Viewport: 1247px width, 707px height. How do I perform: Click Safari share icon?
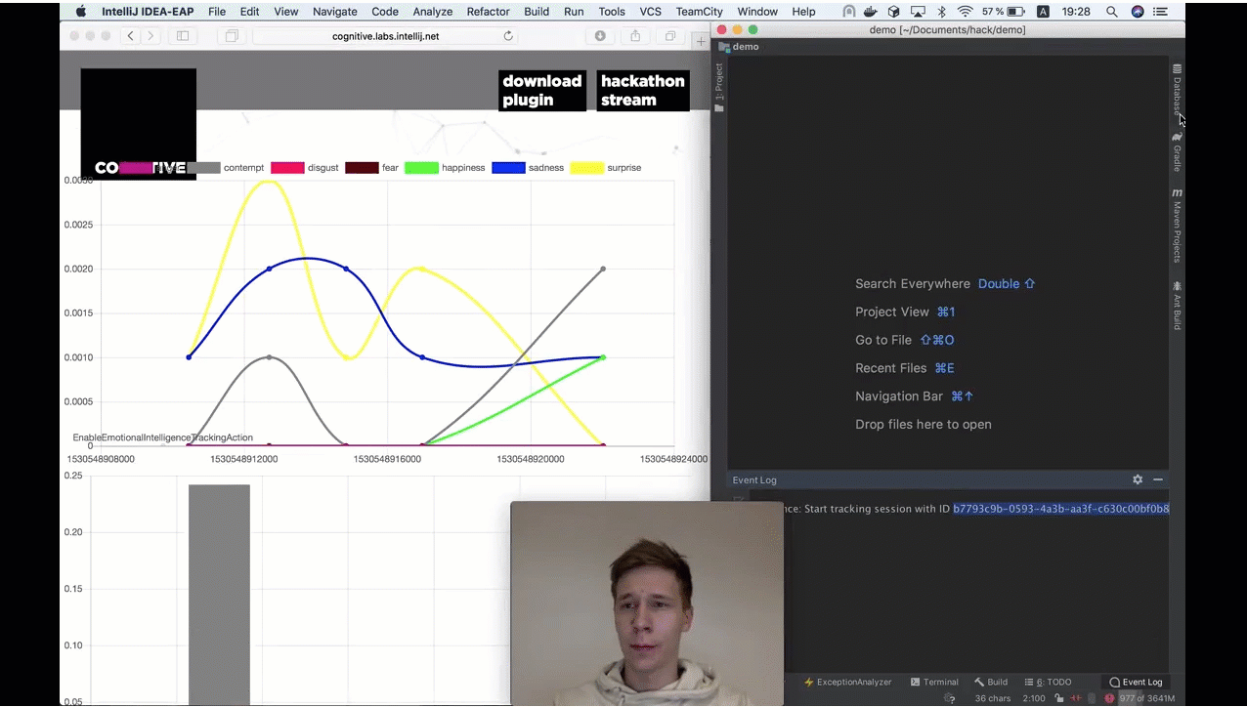point(635,36)
